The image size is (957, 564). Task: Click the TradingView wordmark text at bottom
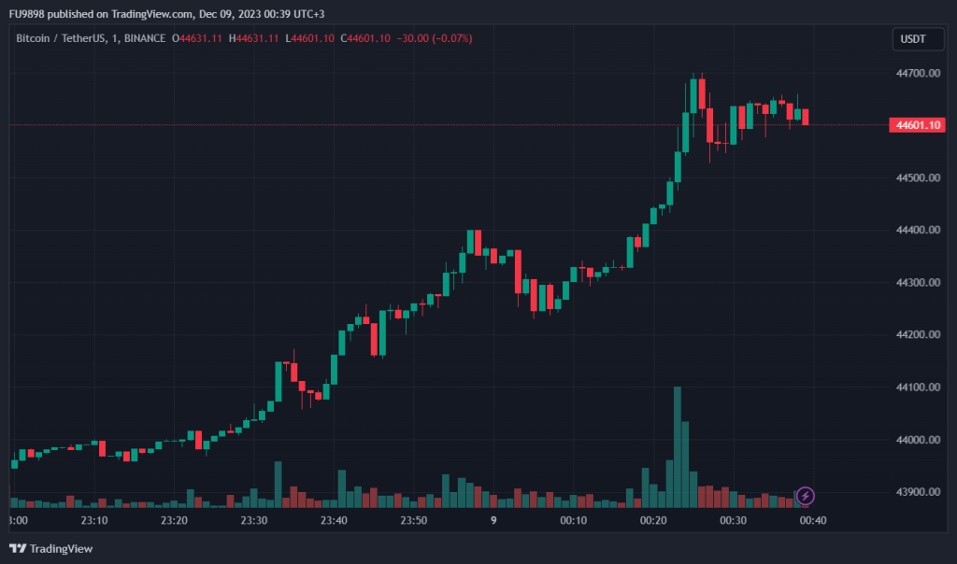click(x=62, y=548)
